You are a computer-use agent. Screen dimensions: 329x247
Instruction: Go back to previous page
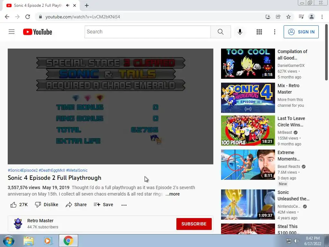[7, 17]
